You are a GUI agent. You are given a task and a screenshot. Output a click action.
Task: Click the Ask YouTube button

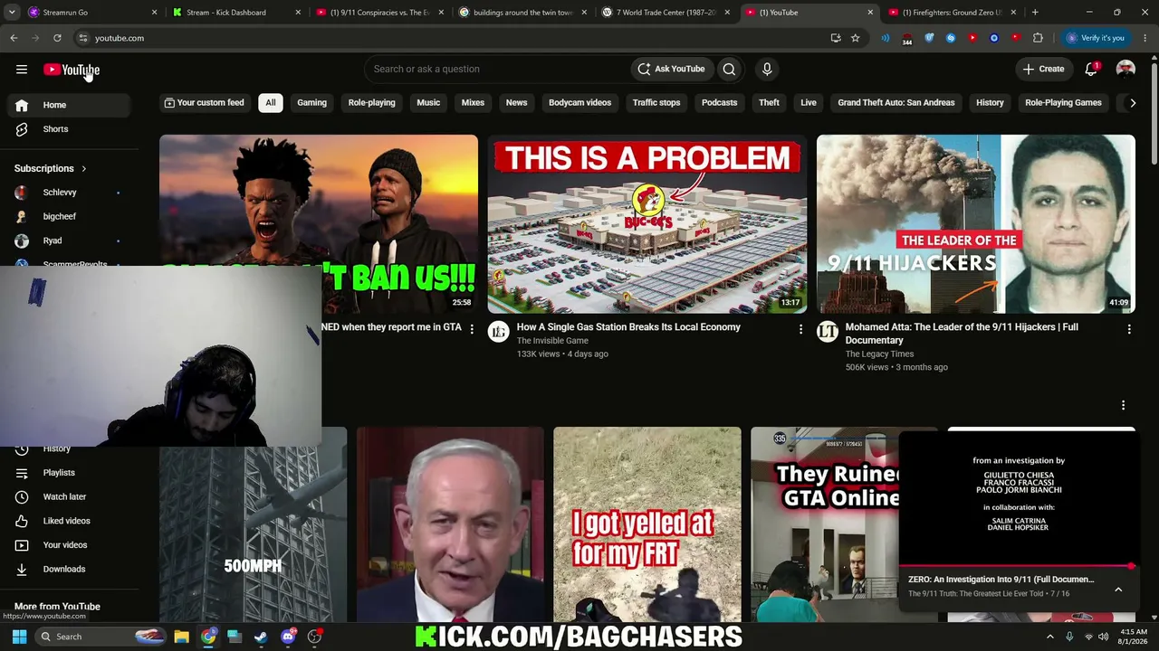671,69
